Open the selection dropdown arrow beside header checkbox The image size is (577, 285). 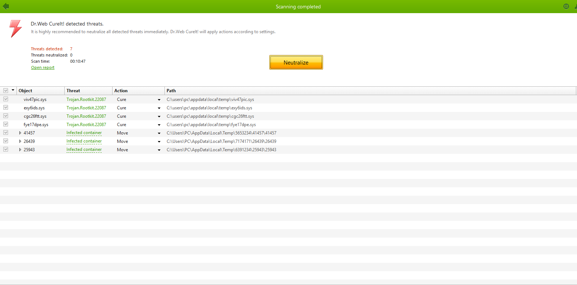pos(13,90)
